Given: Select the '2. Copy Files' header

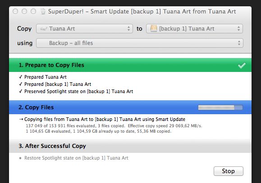Looking at the screenshot, I should [130, 107].
